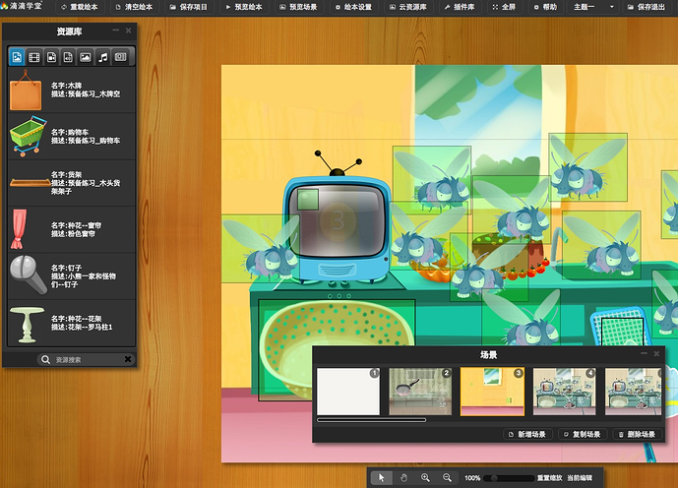This screenshot has width=678, height=488.
Task: Select the 木牌 wooden sign resource
Action: coord(72,90)
